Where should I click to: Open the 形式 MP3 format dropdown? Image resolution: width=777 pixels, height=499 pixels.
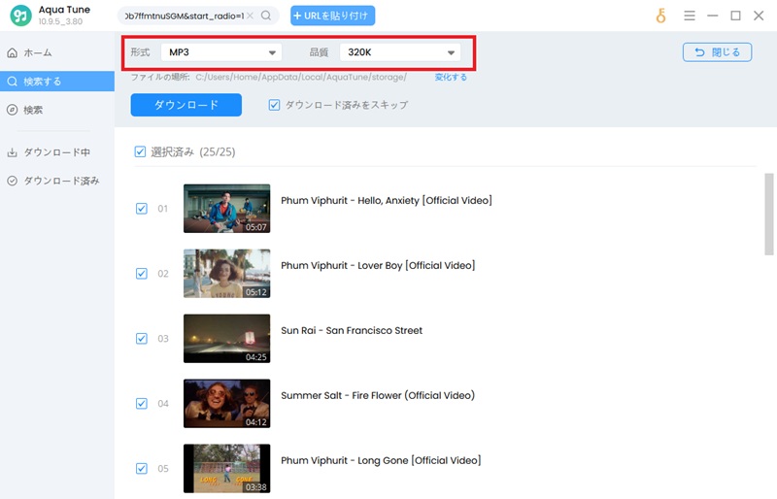click(x=221, y=52)
